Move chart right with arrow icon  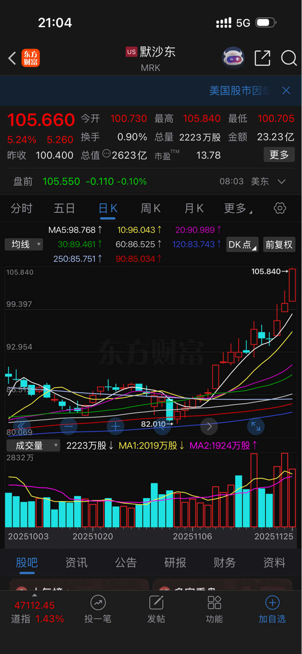pos(209,426)
